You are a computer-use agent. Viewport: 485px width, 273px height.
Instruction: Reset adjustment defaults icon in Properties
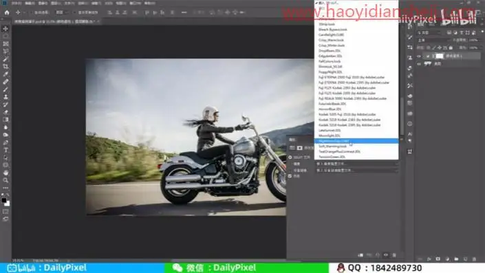378,255
